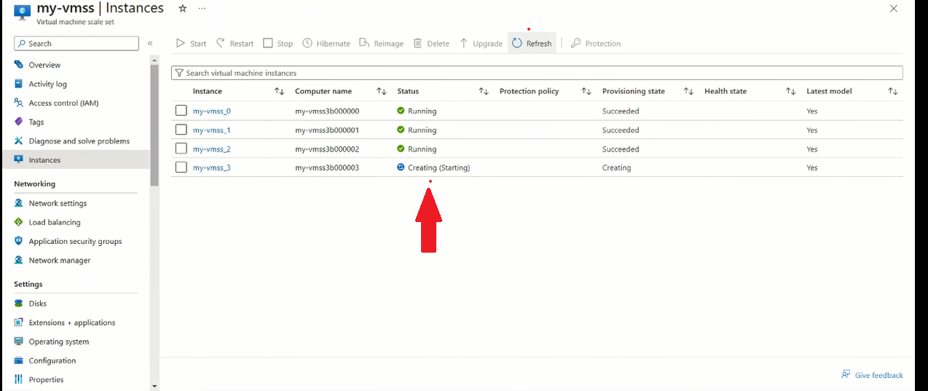Open the my-vmss_0 instance link
928x391 pixels.
[212, 111]
